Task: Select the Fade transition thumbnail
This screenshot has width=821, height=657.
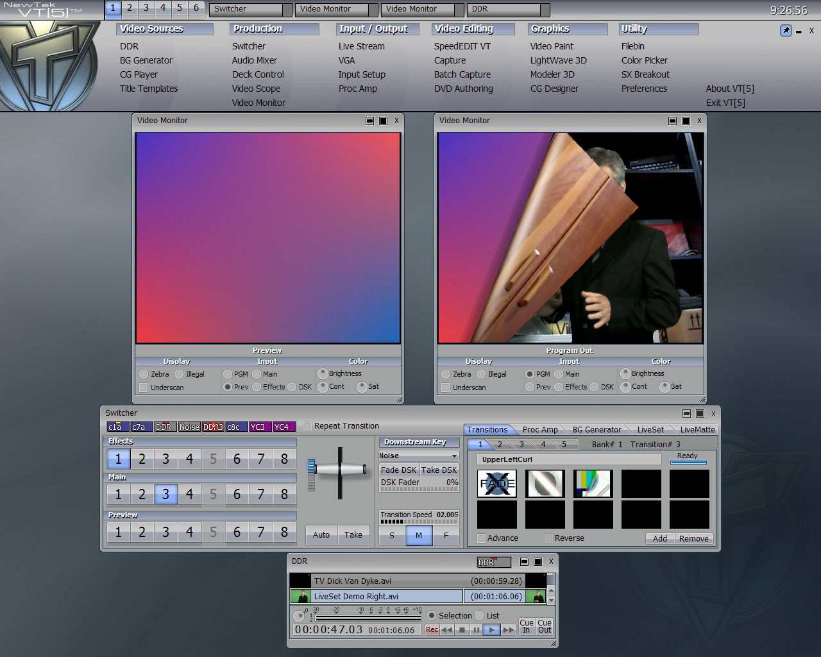Action: [x=497, y=484]
